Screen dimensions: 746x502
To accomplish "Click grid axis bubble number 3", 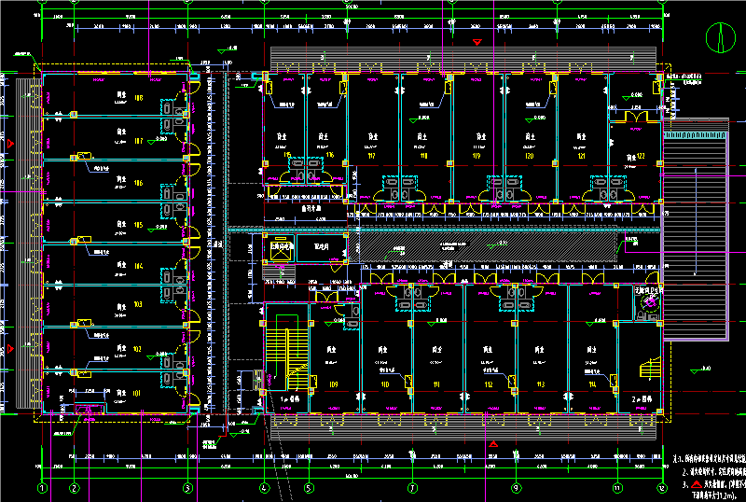I will coord(187,488).
